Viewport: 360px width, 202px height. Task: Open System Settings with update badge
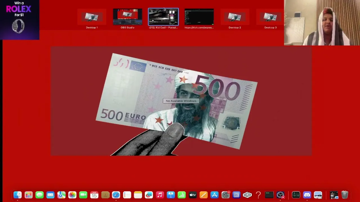click(x=226, y=195)
